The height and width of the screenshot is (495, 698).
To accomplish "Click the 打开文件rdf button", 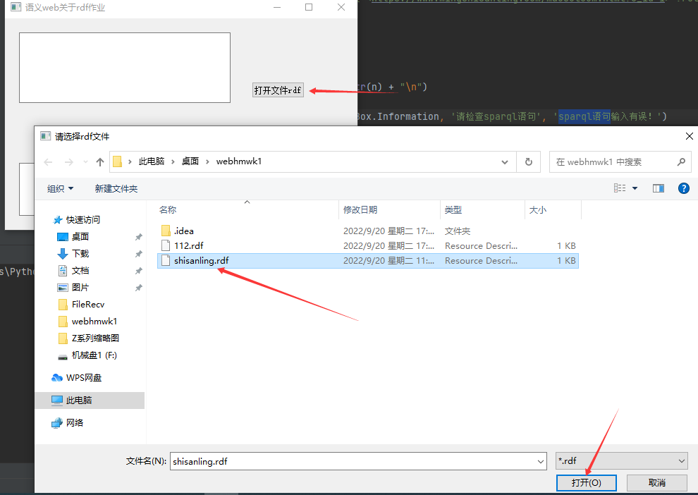I will click(278, 90).
